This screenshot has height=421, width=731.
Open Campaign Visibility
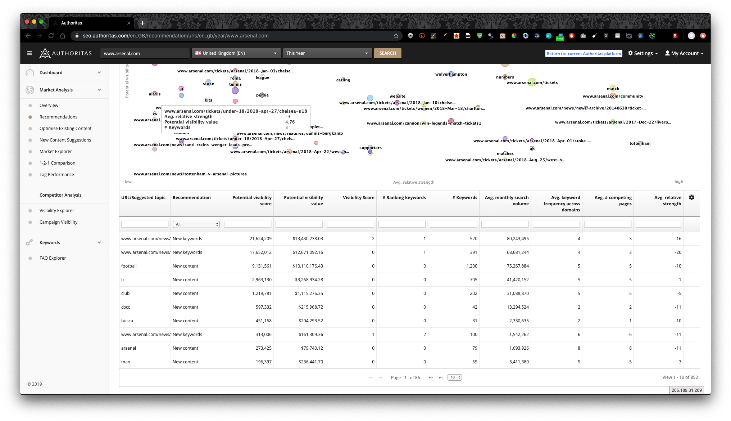pos(59,222)
